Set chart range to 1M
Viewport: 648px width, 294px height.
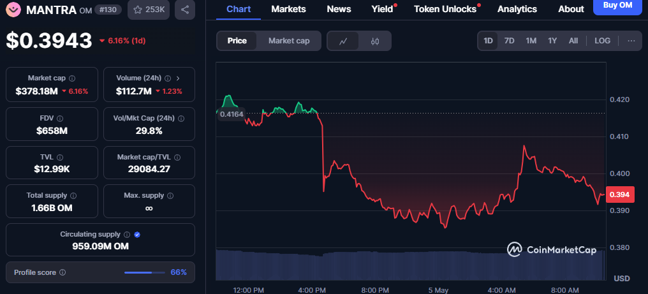(x=531, y=41)
